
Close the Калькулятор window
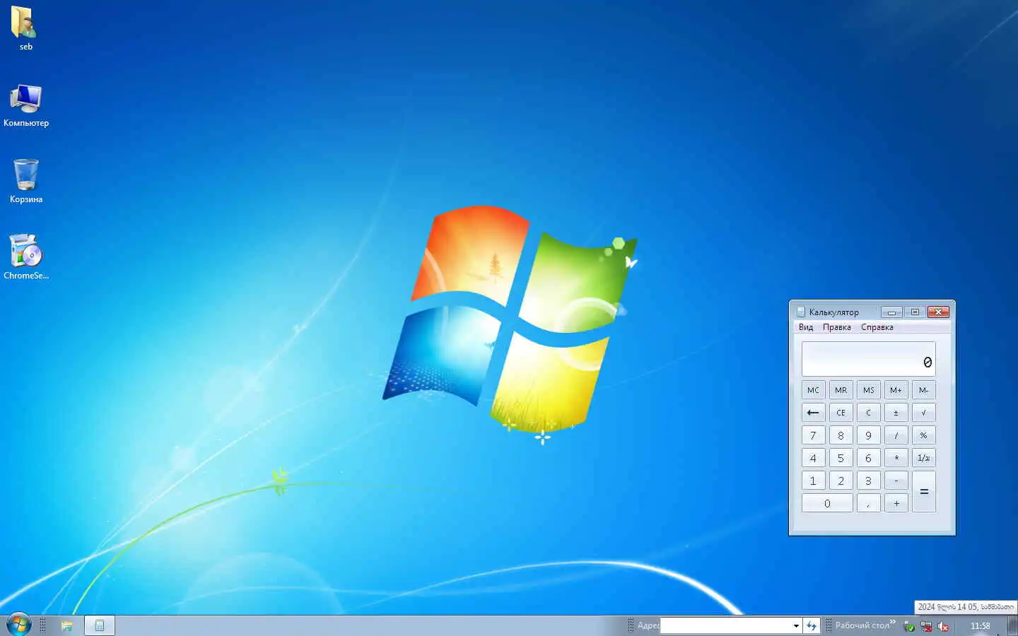[938, 312]
